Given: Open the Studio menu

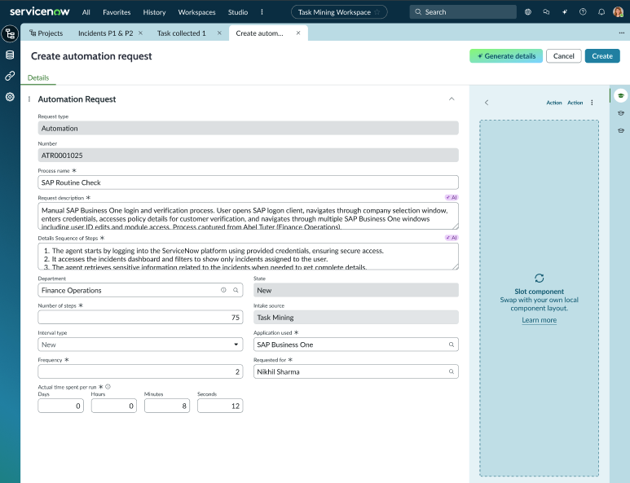Looking at the screenshot, I should pos(238,12).
